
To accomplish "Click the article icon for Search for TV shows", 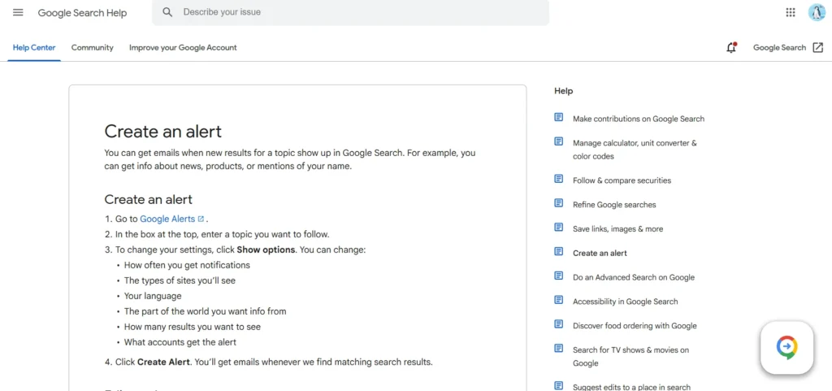I will [559, 349].
